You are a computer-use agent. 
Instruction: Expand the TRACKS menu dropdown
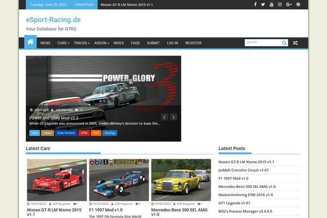click(82, 43)
